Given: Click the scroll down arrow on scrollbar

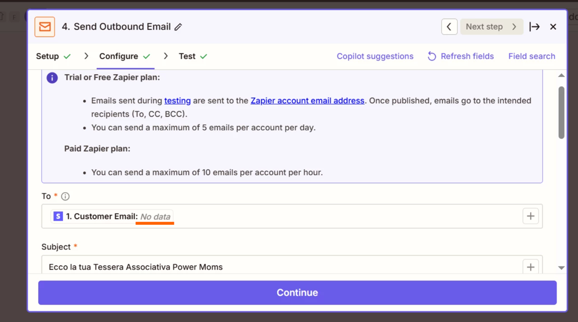Looking at the screenshot, I should point(561,268).
